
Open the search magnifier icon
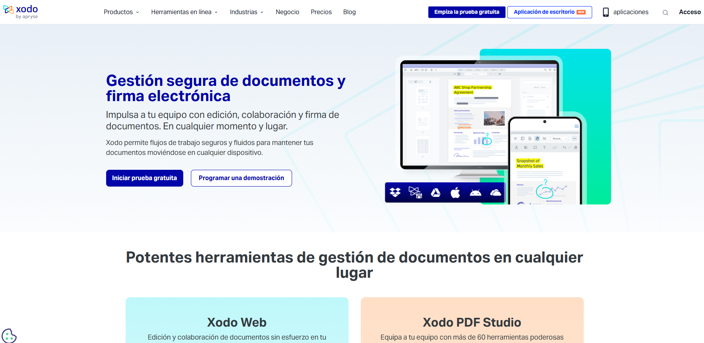(x=665, y=13)
